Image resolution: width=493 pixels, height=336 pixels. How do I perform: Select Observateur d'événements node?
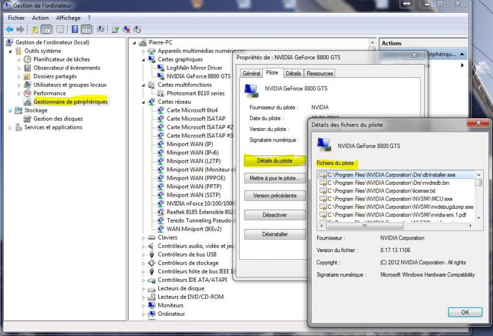(x=67, y=68)
